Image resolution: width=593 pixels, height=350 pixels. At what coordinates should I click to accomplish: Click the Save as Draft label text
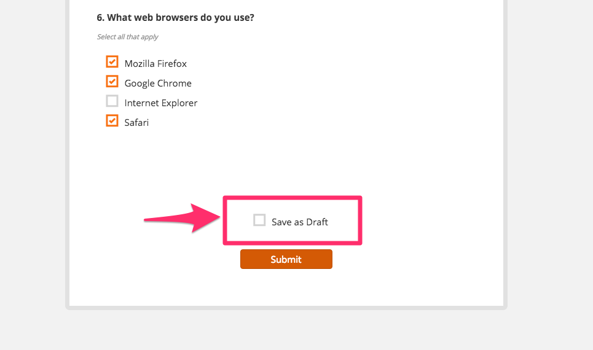click(299, 222)
